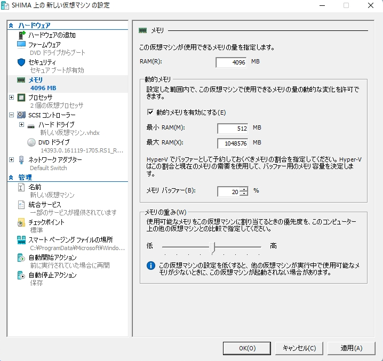Select the DVD ドライブ tree item label
Screen dimensions: 383x361
(x=54, y=142)
